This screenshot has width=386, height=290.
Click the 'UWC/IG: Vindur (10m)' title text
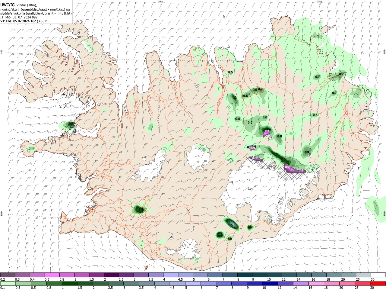coord(18,5)
